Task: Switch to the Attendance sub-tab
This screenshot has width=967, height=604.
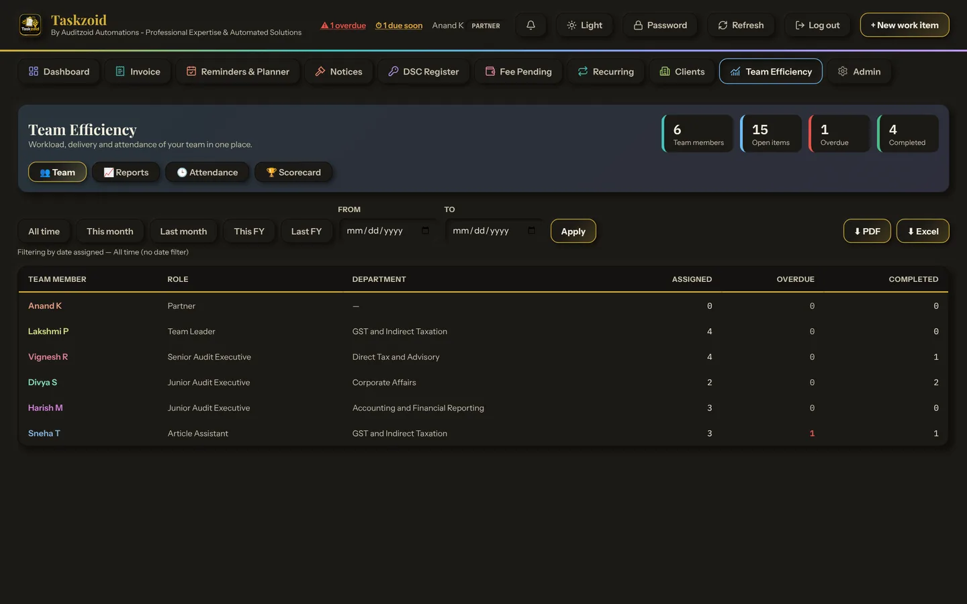Action: tap(207, 172)
